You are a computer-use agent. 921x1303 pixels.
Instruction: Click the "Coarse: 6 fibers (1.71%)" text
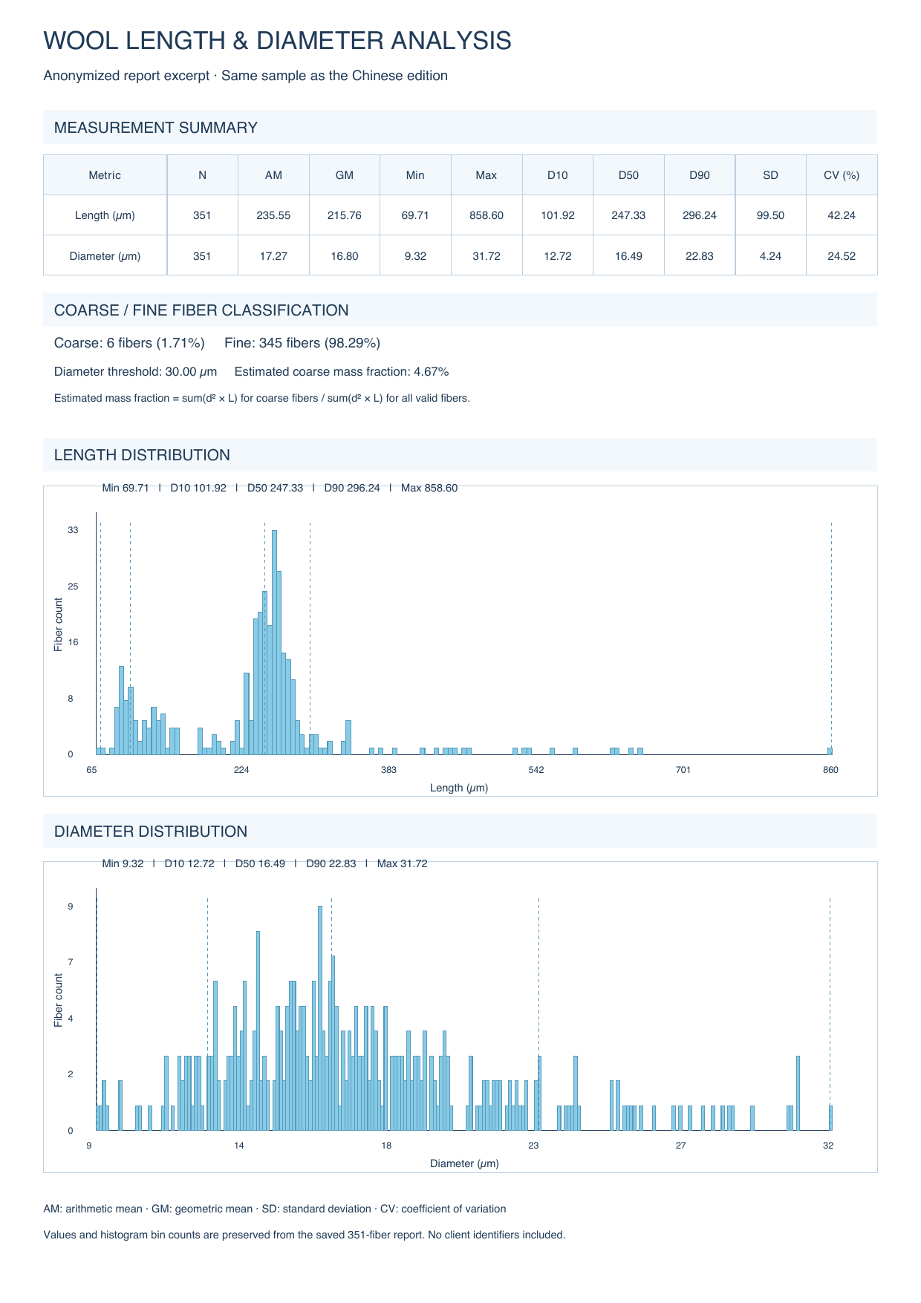pyautogui.click(x=129, y=343)
